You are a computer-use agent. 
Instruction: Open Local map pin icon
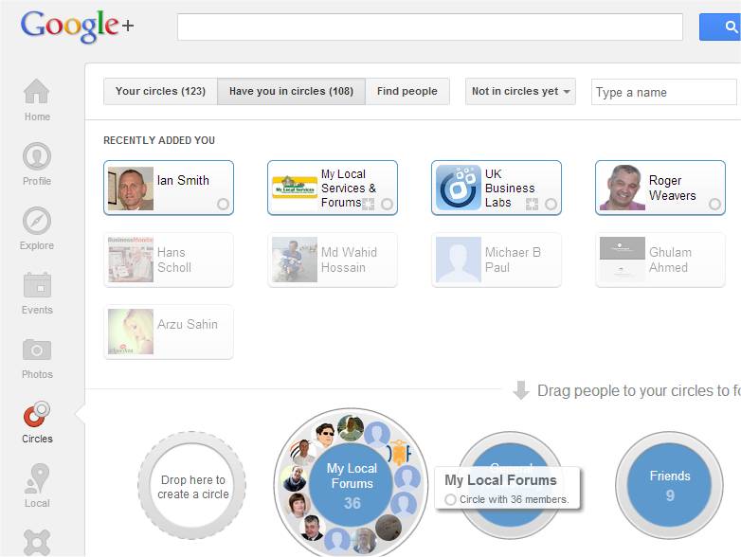click(37, 485)
